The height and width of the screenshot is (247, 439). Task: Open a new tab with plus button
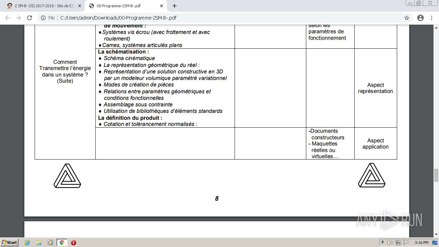coord(175,6)
